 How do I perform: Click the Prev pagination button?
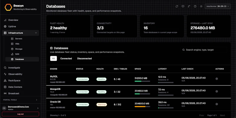201,115
